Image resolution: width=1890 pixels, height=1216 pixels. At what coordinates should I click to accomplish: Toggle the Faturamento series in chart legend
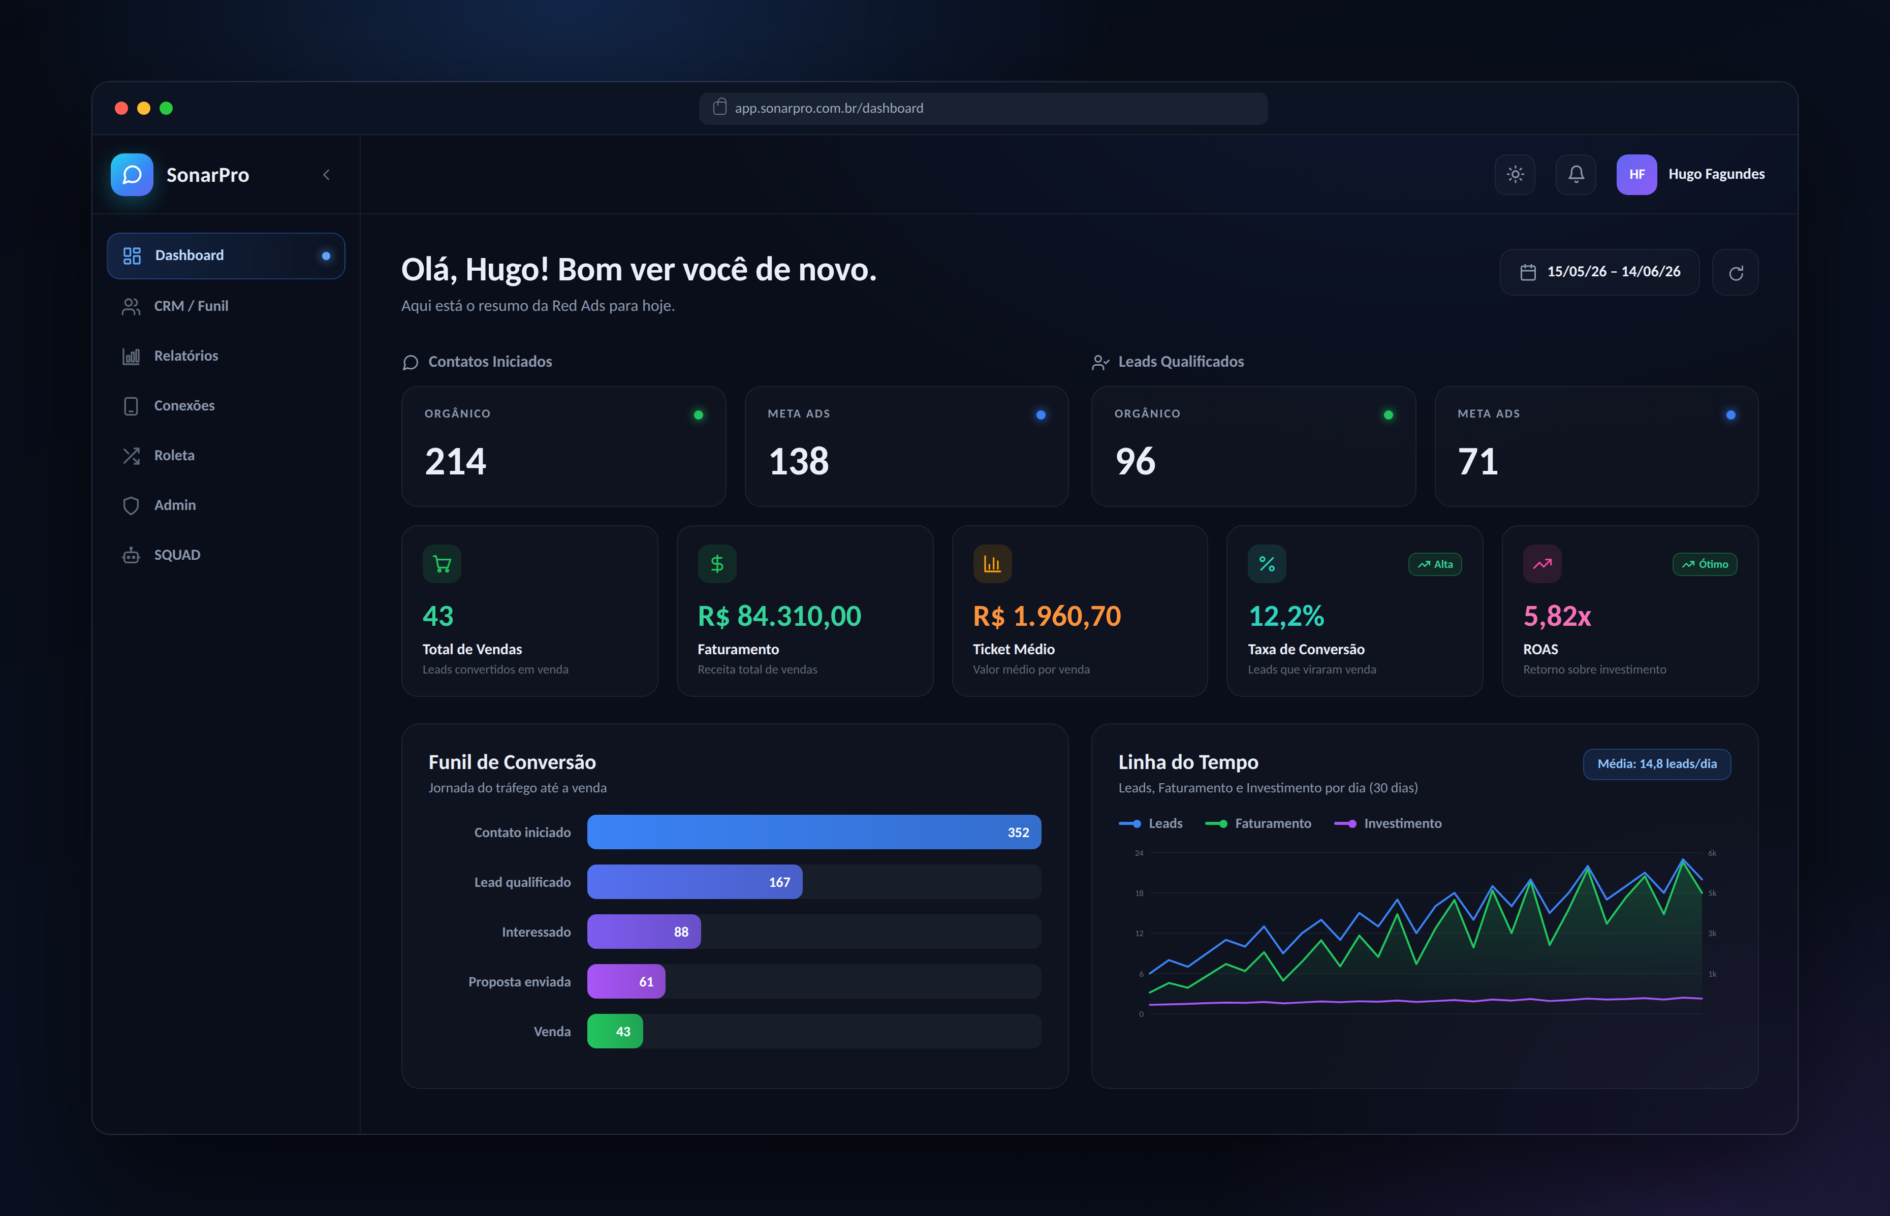[x=1258, y=823]
